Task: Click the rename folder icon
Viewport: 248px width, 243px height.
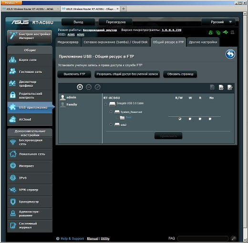Action: point(230,87)
